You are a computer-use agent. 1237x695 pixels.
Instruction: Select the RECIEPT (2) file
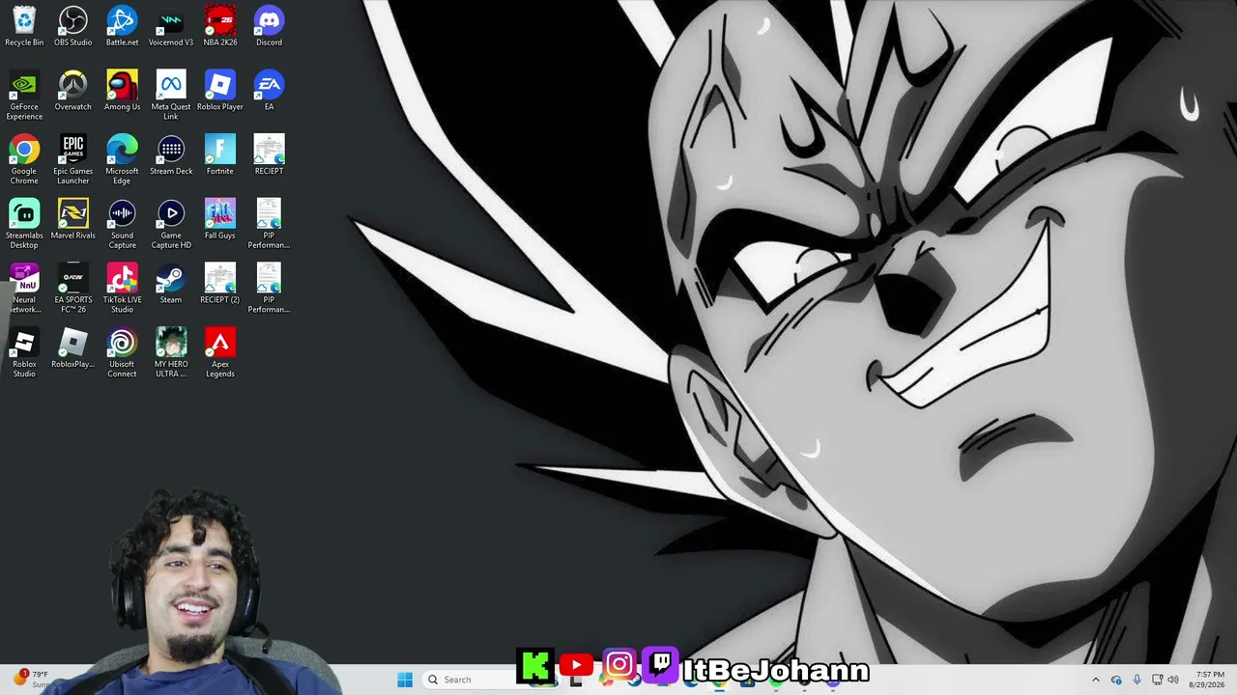pos(220,283)
